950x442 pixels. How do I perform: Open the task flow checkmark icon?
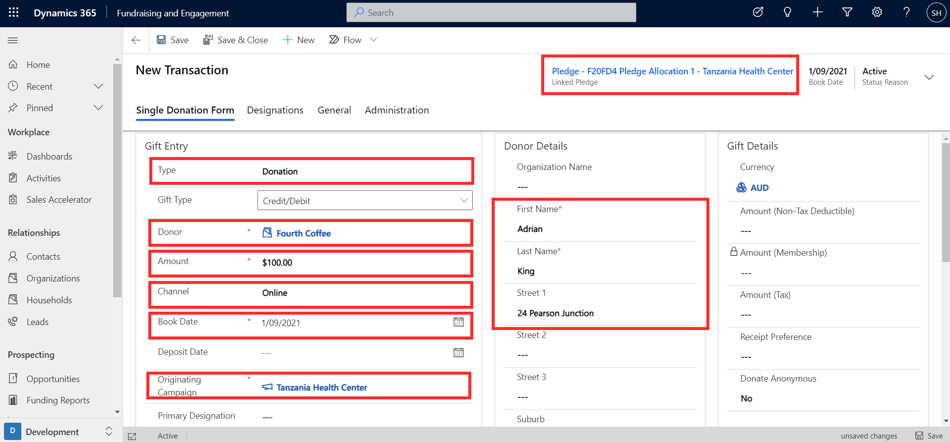click(758, 12)
